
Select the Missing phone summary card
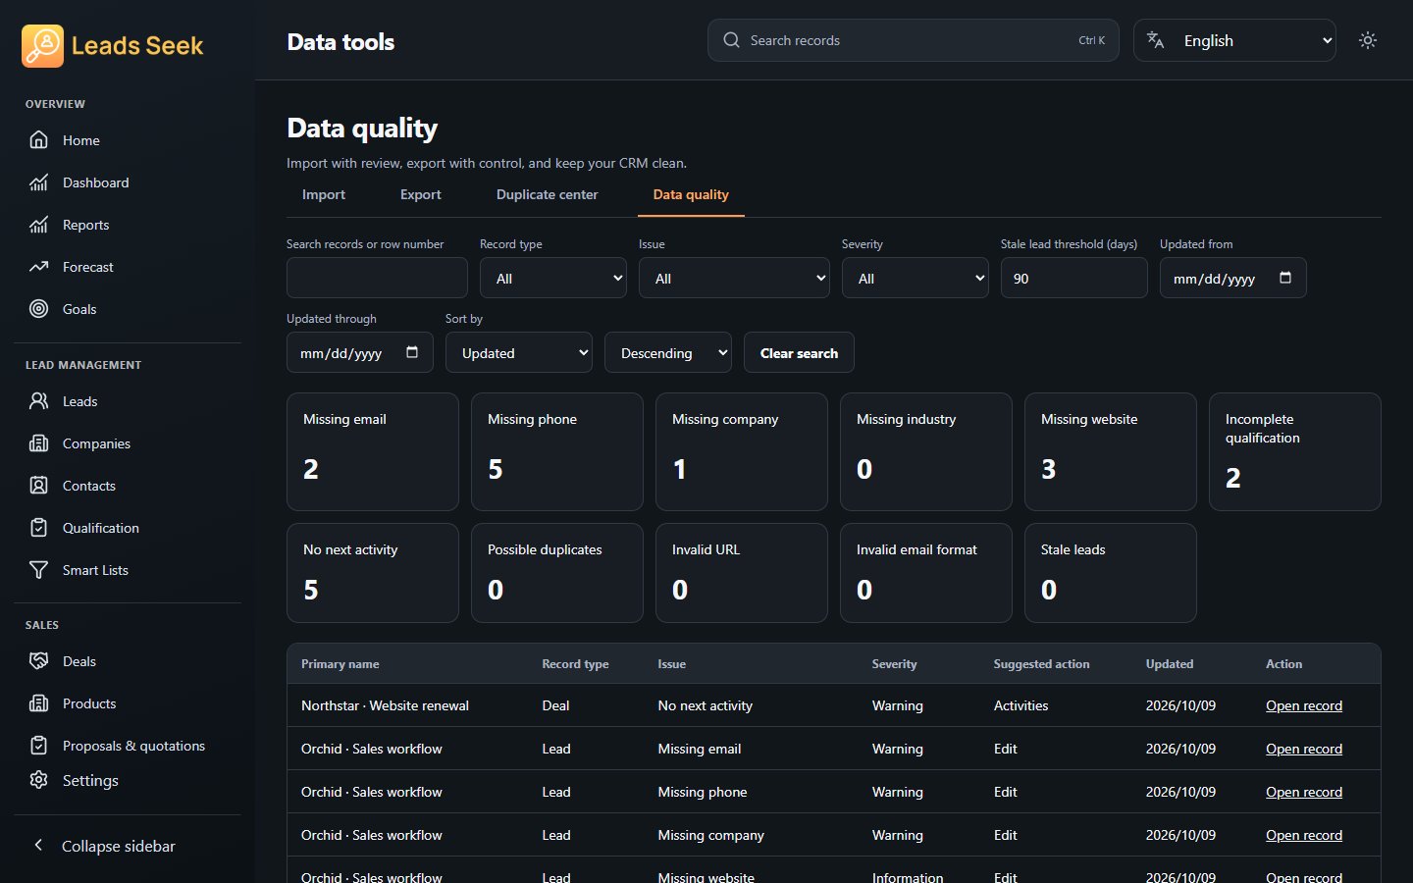click(x=557, y=451)
